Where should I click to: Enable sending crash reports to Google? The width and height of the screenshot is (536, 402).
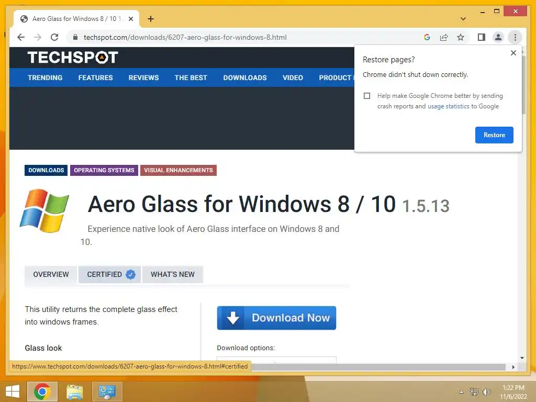(x=367, y=96)
